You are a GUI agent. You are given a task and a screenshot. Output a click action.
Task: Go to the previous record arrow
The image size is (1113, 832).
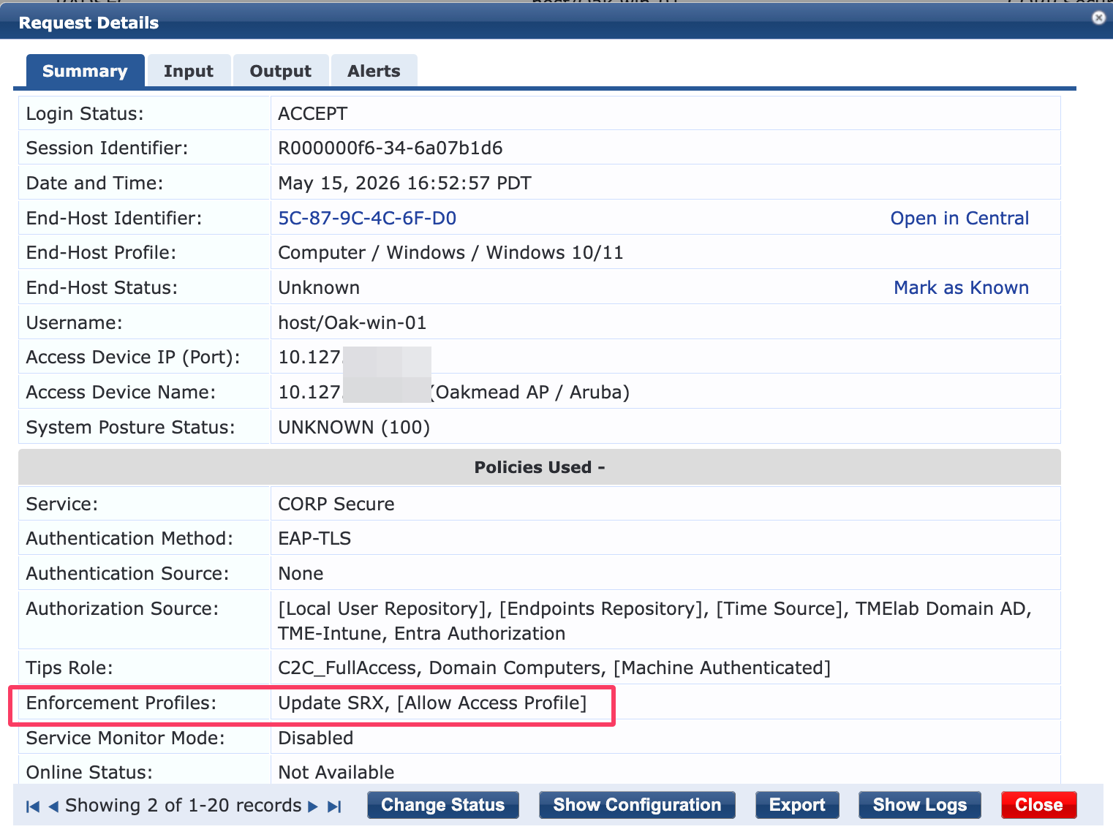coord(53,806)
